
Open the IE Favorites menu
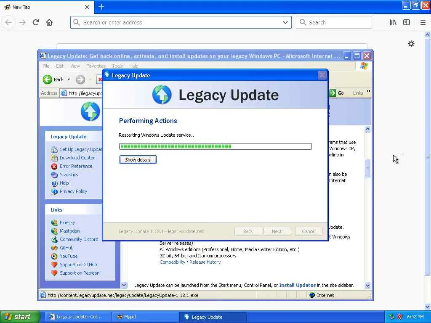[96, 66]
